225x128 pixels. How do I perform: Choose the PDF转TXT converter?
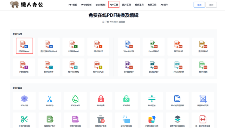(49, 67)
